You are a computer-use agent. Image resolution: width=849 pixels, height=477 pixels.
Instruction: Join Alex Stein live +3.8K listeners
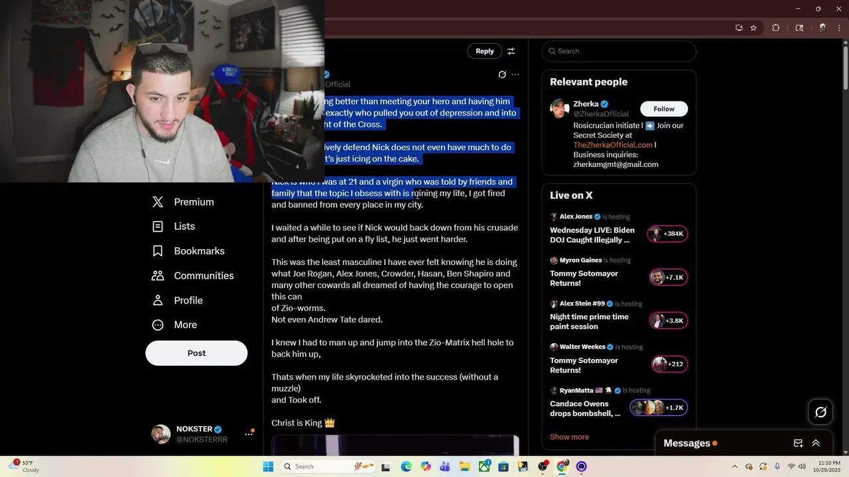click(x=669, y=321)
